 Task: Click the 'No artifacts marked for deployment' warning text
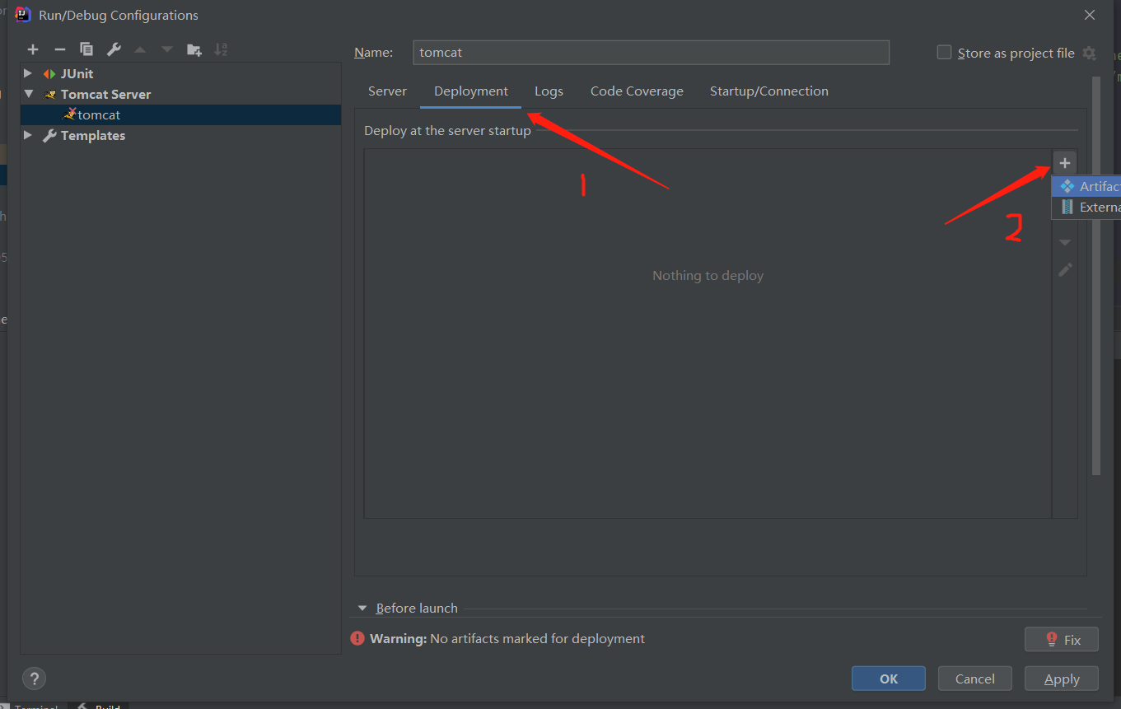coord(538,639)
